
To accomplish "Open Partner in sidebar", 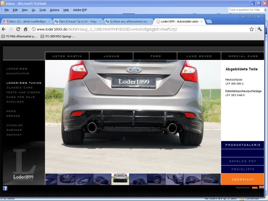I will coord(14,130).
